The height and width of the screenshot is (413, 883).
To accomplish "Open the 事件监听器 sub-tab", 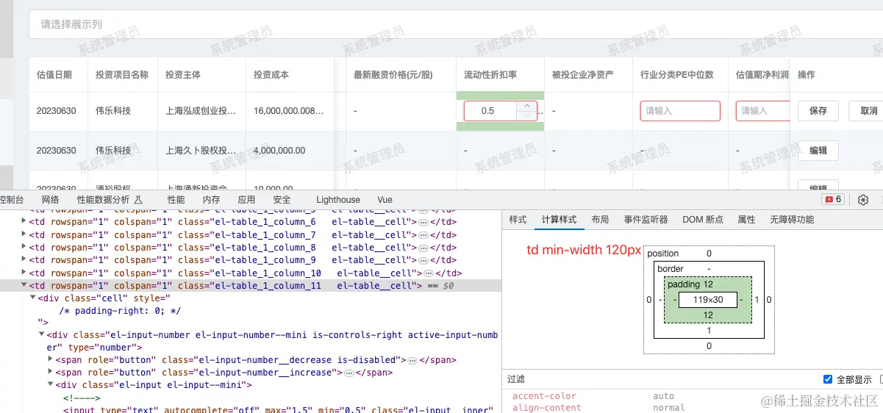I will pos(646,220).
